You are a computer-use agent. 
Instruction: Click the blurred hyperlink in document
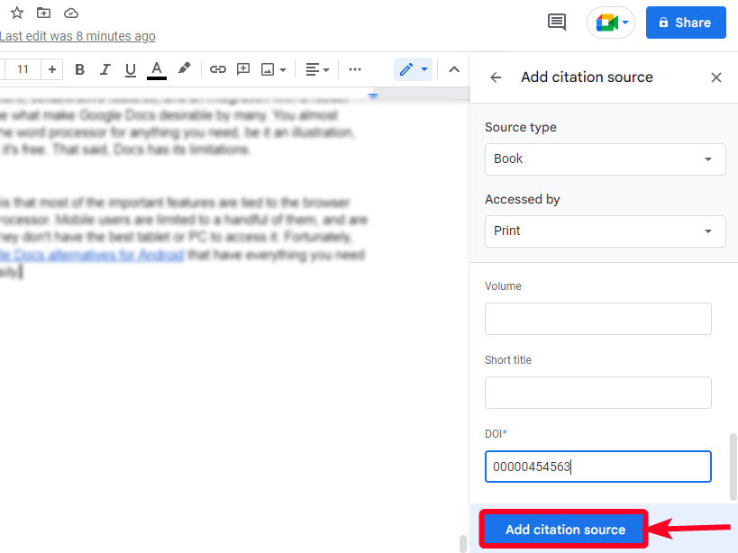pyautogui.click(x=92, y=255)
